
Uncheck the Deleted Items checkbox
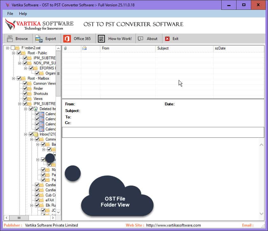point(31,109)
